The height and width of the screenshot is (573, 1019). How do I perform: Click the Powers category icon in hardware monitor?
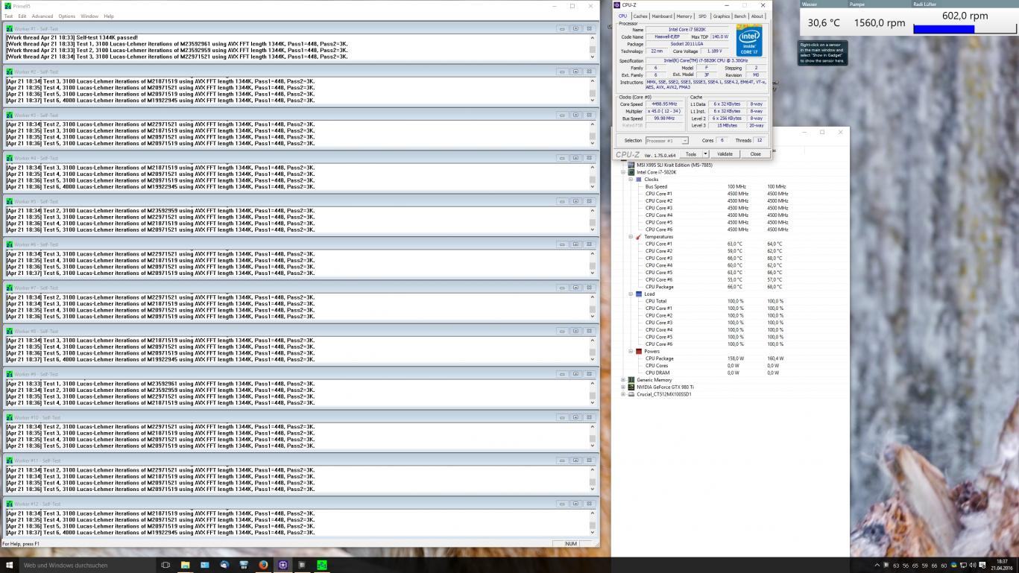coord(638,352)
